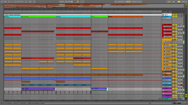188x105 pixels.
Task: Toggle the MIDI Map Mode button
Action: pyautogui.click(x=176, y=2)
